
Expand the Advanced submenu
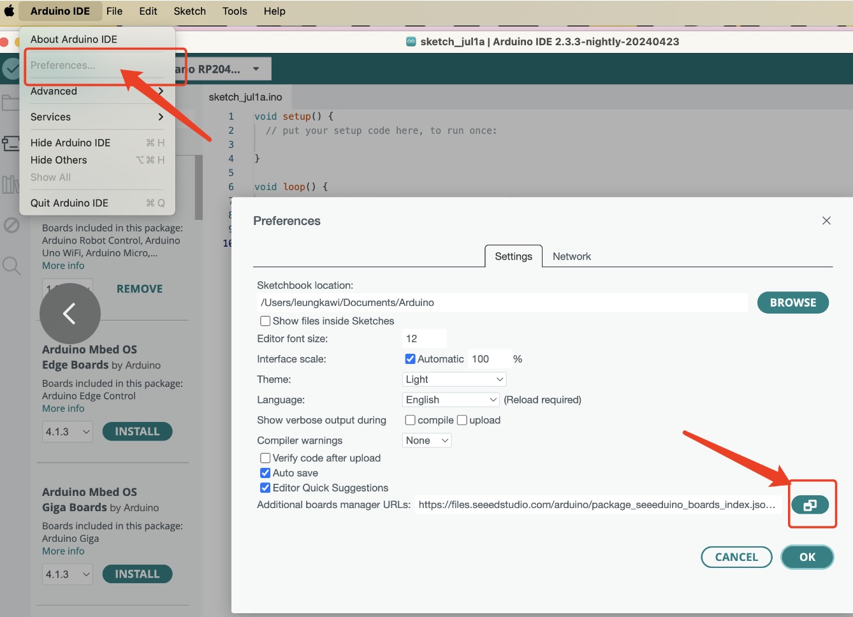98,91
